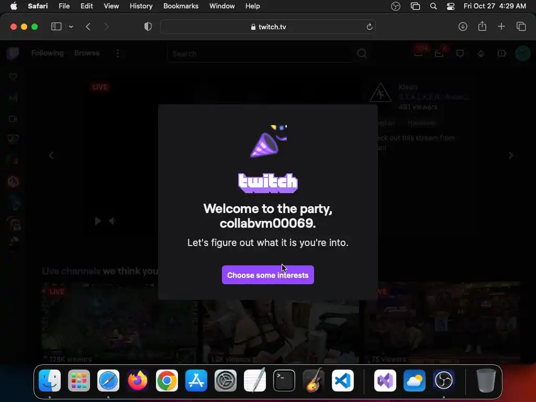Screen dimensions: 536x402
Task: Open App Store from the Dock
Action: (196, 380)
